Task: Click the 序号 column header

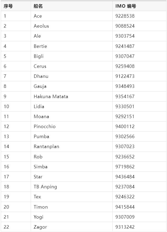Action: tap(8, 6)
